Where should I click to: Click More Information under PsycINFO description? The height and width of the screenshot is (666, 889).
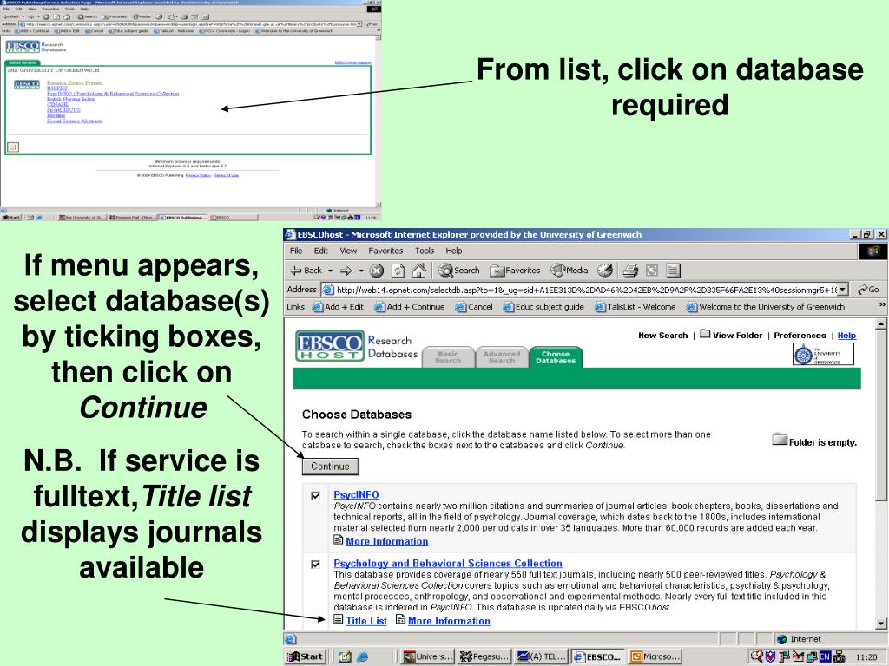(386, 541)
